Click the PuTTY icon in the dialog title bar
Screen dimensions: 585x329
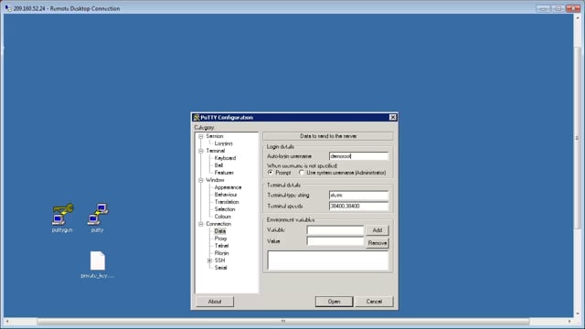pos(197,118)
